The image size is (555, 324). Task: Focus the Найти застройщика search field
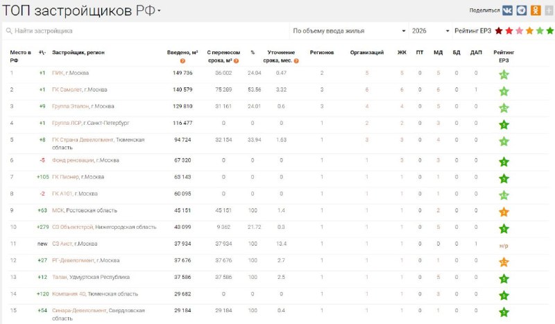pyautogui.click(x=147, y=31)
